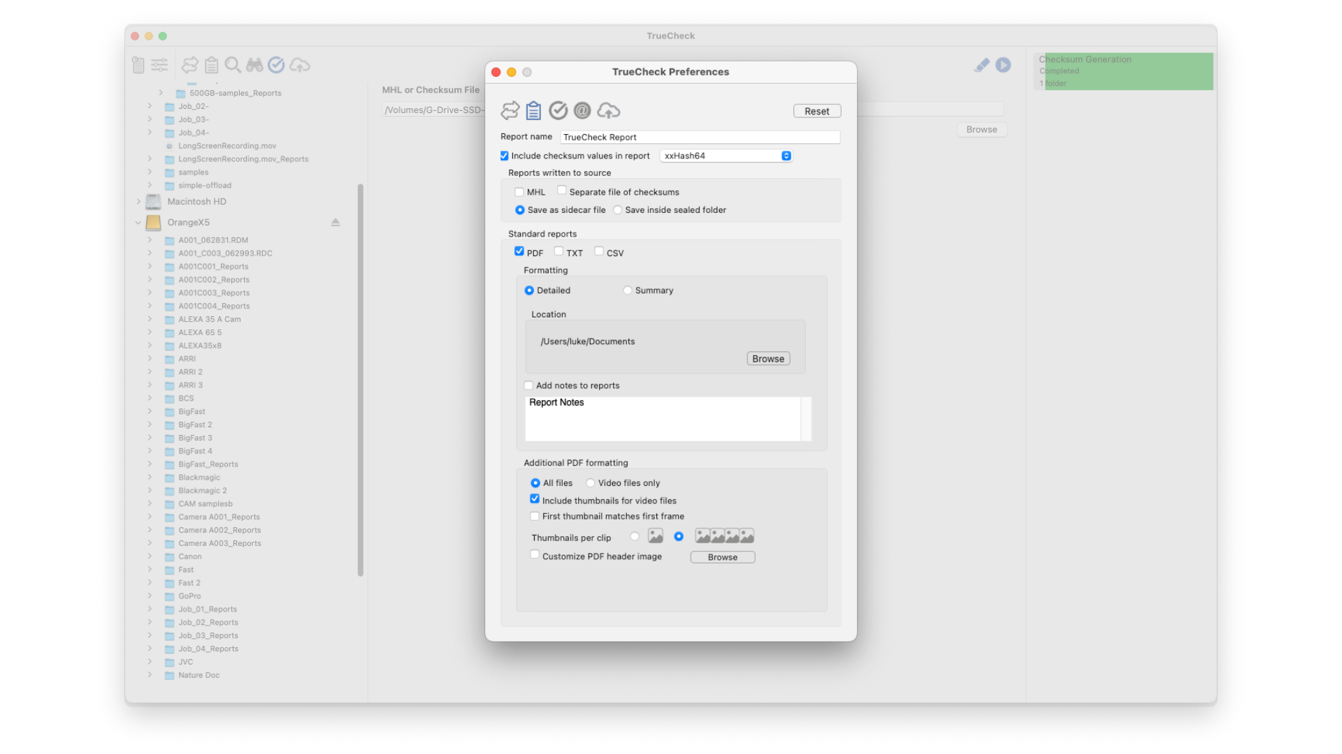Viewport: 1342px width, 754px height.
Task: Select LongScreenRecording.mov in the file tree
Action: pos(227,146)
